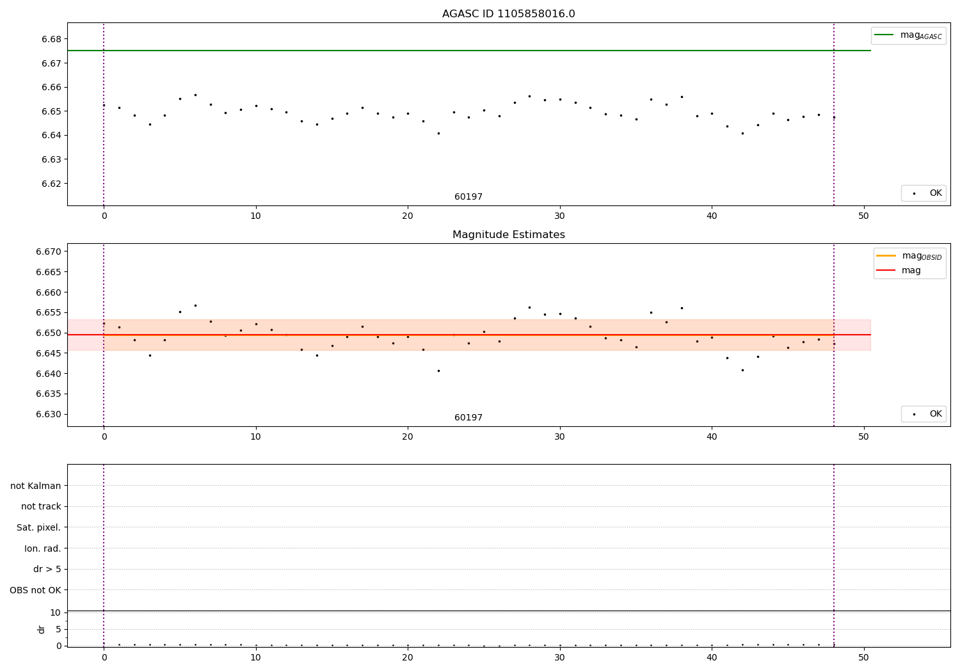This screenshot has width=960, height=672.
Task: Click the 'not track' row label
Action: coord(41,507)
